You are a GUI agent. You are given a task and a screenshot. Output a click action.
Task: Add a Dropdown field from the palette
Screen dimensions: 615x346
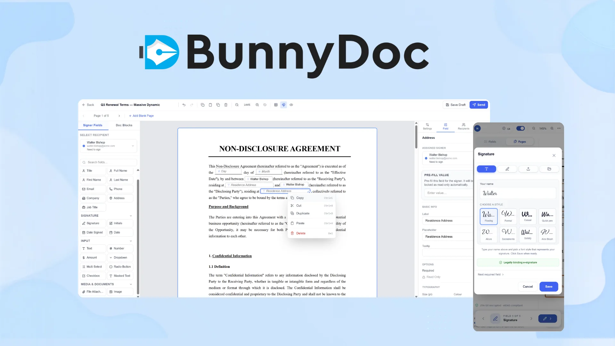click(x=120, y=258)
